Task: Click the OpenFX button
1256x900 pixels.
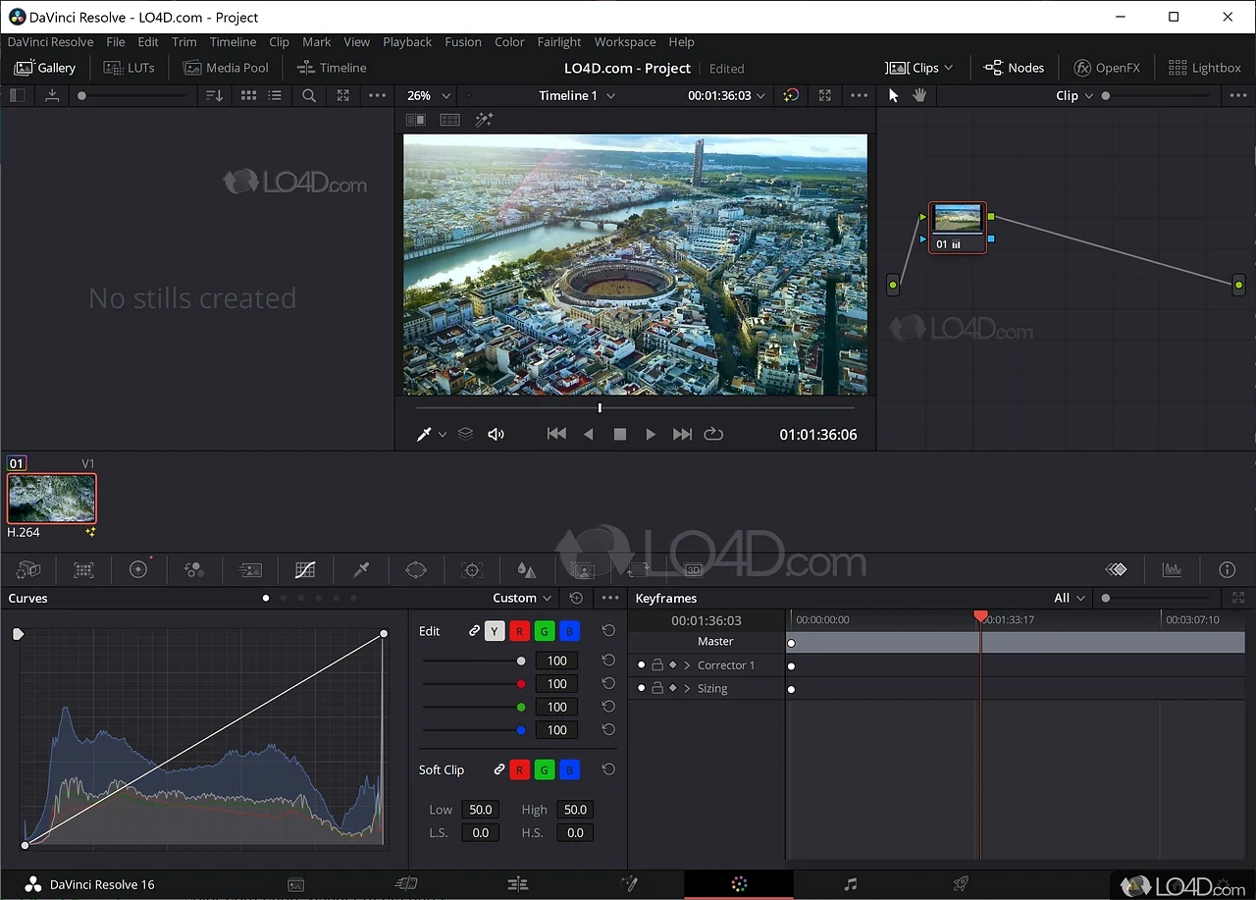Action: click(x=1107, y=68)
